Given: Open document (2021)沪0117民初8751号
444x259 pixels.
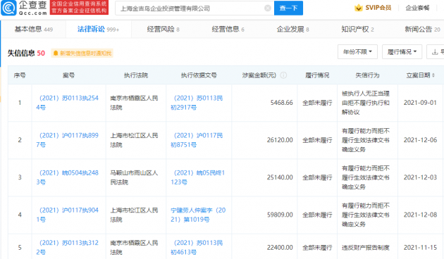Looking at the screenshot, I should coord(197,140).
